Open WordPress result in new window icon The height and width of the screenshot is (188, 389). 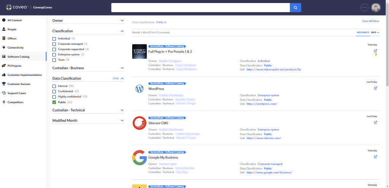(375, 88)
